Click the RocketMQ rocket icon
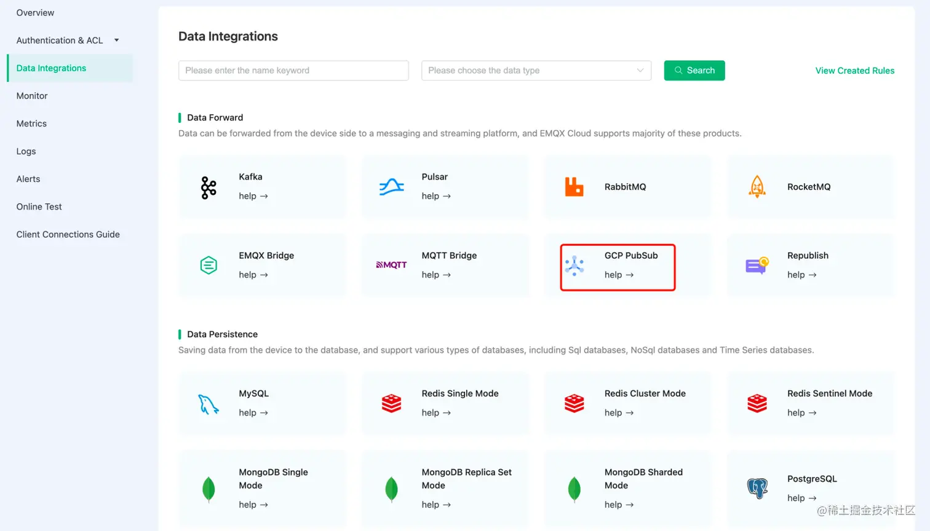This screenshot has height=531, width=930. [757, 187]
